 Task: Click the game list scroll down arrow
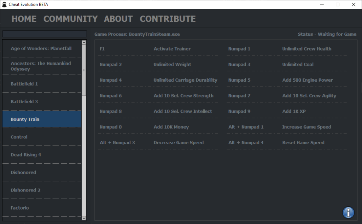click(84, 218)
